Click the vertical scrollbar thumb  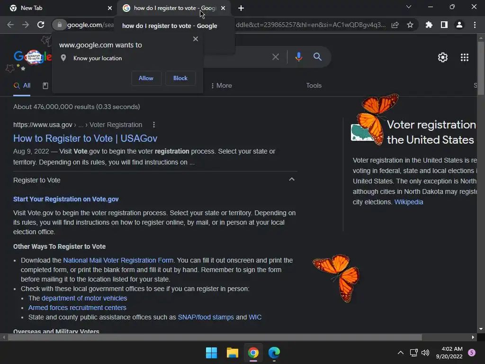[x=481, y=68]
